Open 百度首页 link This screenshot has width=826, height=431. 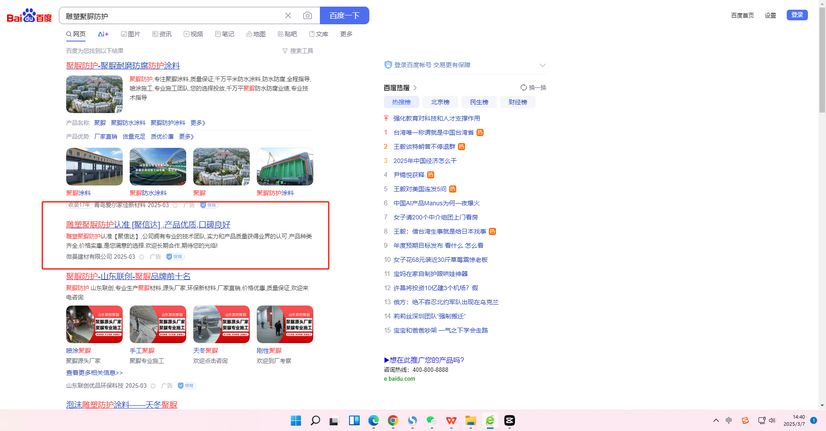(x=743, y=15)
